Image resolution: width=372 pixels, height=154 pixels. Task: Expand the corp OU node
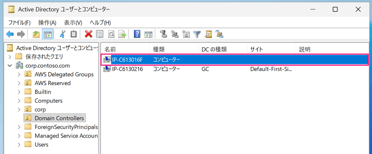pos(19,109)
